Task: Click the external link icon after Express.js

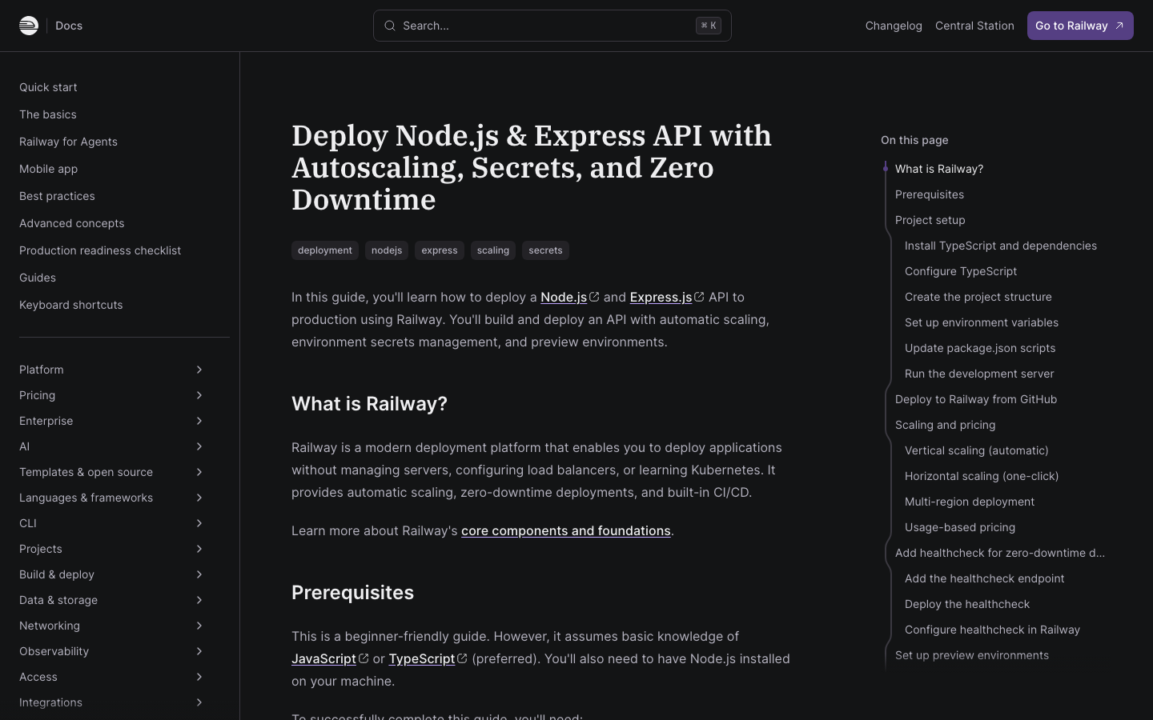Action: coord(699,297)
